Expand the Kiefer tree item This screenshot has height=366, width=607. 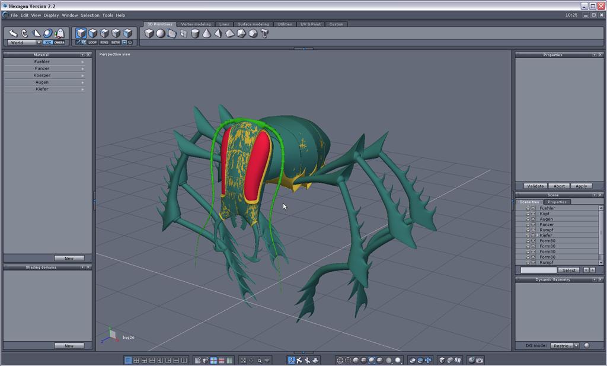538,235
